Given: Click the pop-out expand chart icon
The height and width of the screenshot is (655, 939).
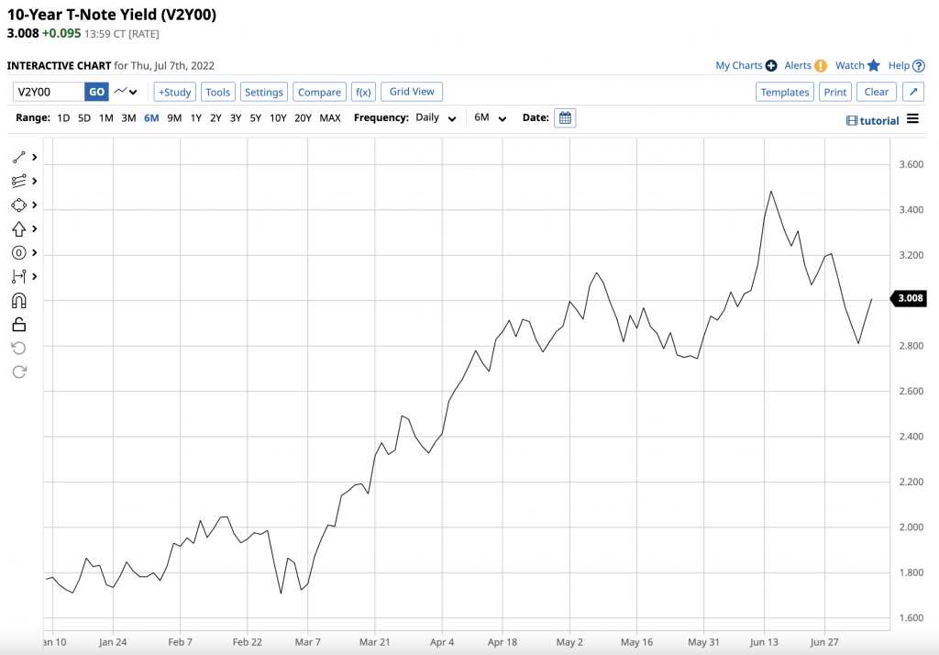Looking at the screenshot, I should coord(913,92).
